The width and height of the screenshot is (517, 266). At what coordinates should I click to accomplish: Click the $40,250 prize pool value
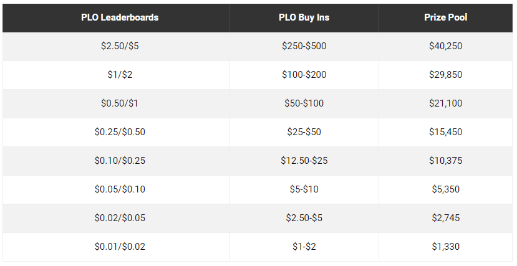446,46
